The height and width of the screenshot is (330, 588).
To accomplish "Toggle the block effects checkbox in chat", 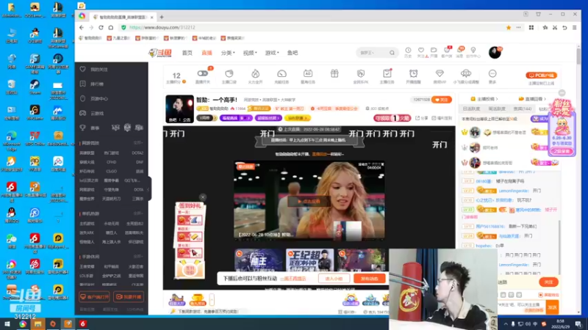I will pyautogui.click(x=540, y=295).
